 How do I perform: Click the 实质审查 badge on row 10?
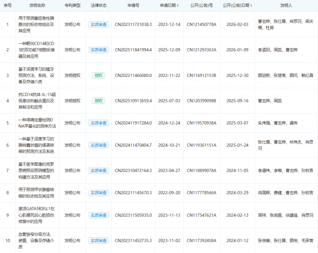click(x=98, y=240)
